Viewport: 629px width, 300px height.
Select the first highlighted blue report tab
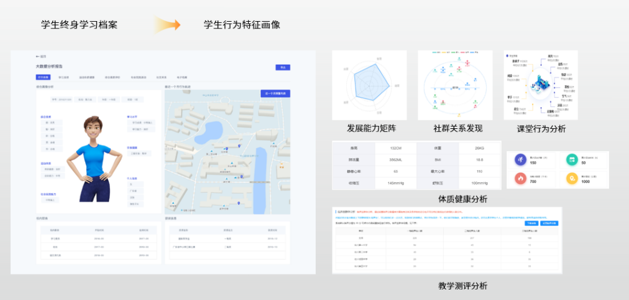pos(43,77)
